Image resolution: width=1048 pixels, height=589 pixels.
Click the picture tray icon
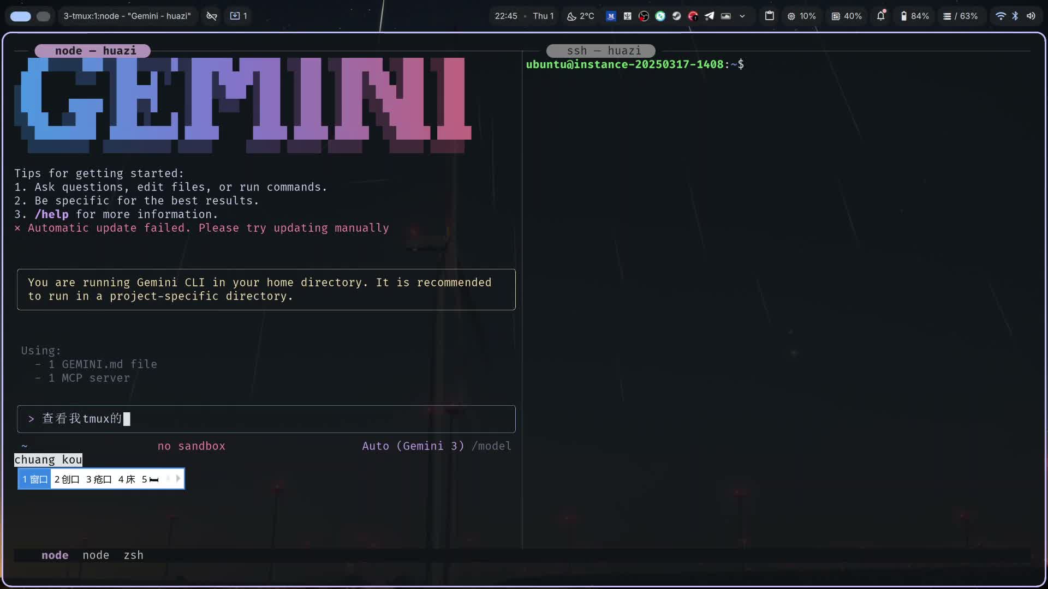726,16
